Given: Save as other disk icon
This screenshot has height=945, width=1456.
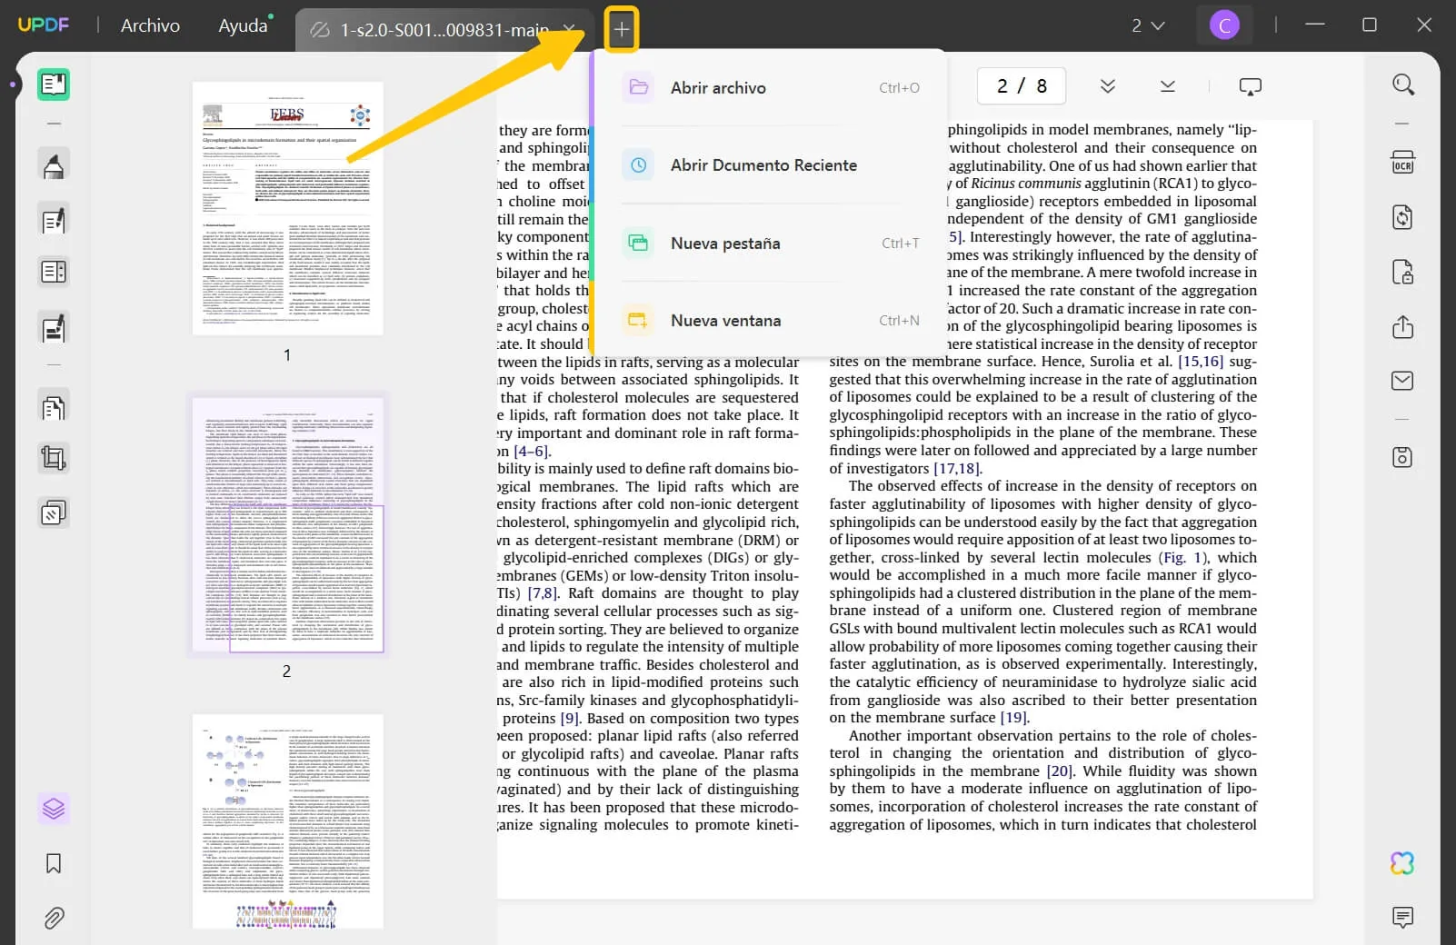Looking at the screenshot, I should pos(1403,457).
